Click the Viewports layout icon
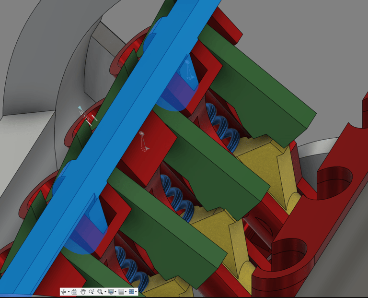Image resolution: width=368 pixels, height=298 pixels. [131, 292]
